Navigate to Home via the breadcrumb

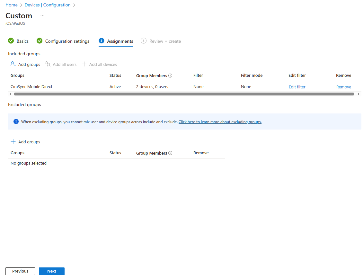pyautogui.click(x=11, y=5)
